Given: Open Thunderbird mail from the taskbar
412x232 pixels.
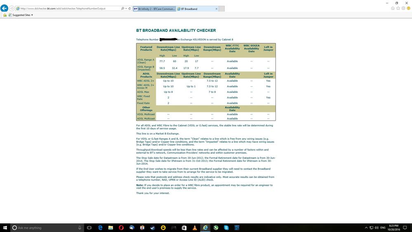Looking at the screenshot, I should 132,228.
